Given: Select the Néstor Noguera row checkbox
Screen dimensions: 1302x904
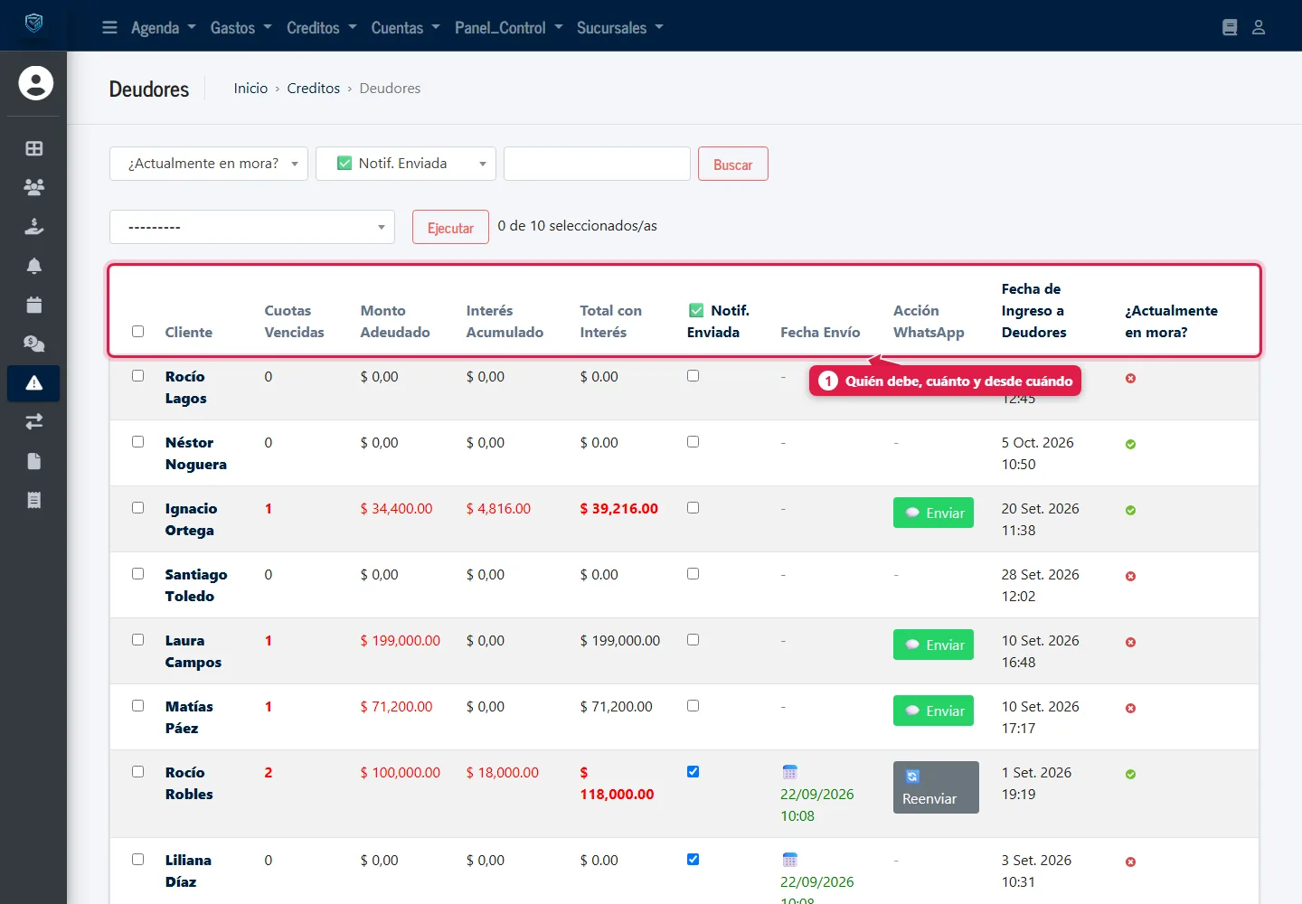Looking at the screenshot, I should pyautogui.click(x=138, y=442).
